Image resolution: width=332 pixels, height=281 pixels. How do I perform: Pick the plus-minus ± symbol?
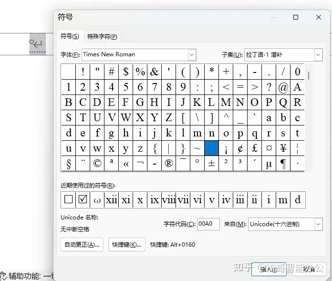tap(211, 163)
